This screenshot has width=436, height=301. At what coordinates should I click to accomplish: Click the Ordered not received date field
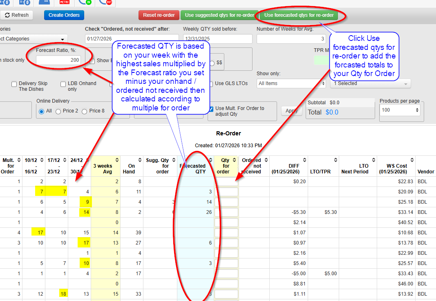click(x=132, y=39)
